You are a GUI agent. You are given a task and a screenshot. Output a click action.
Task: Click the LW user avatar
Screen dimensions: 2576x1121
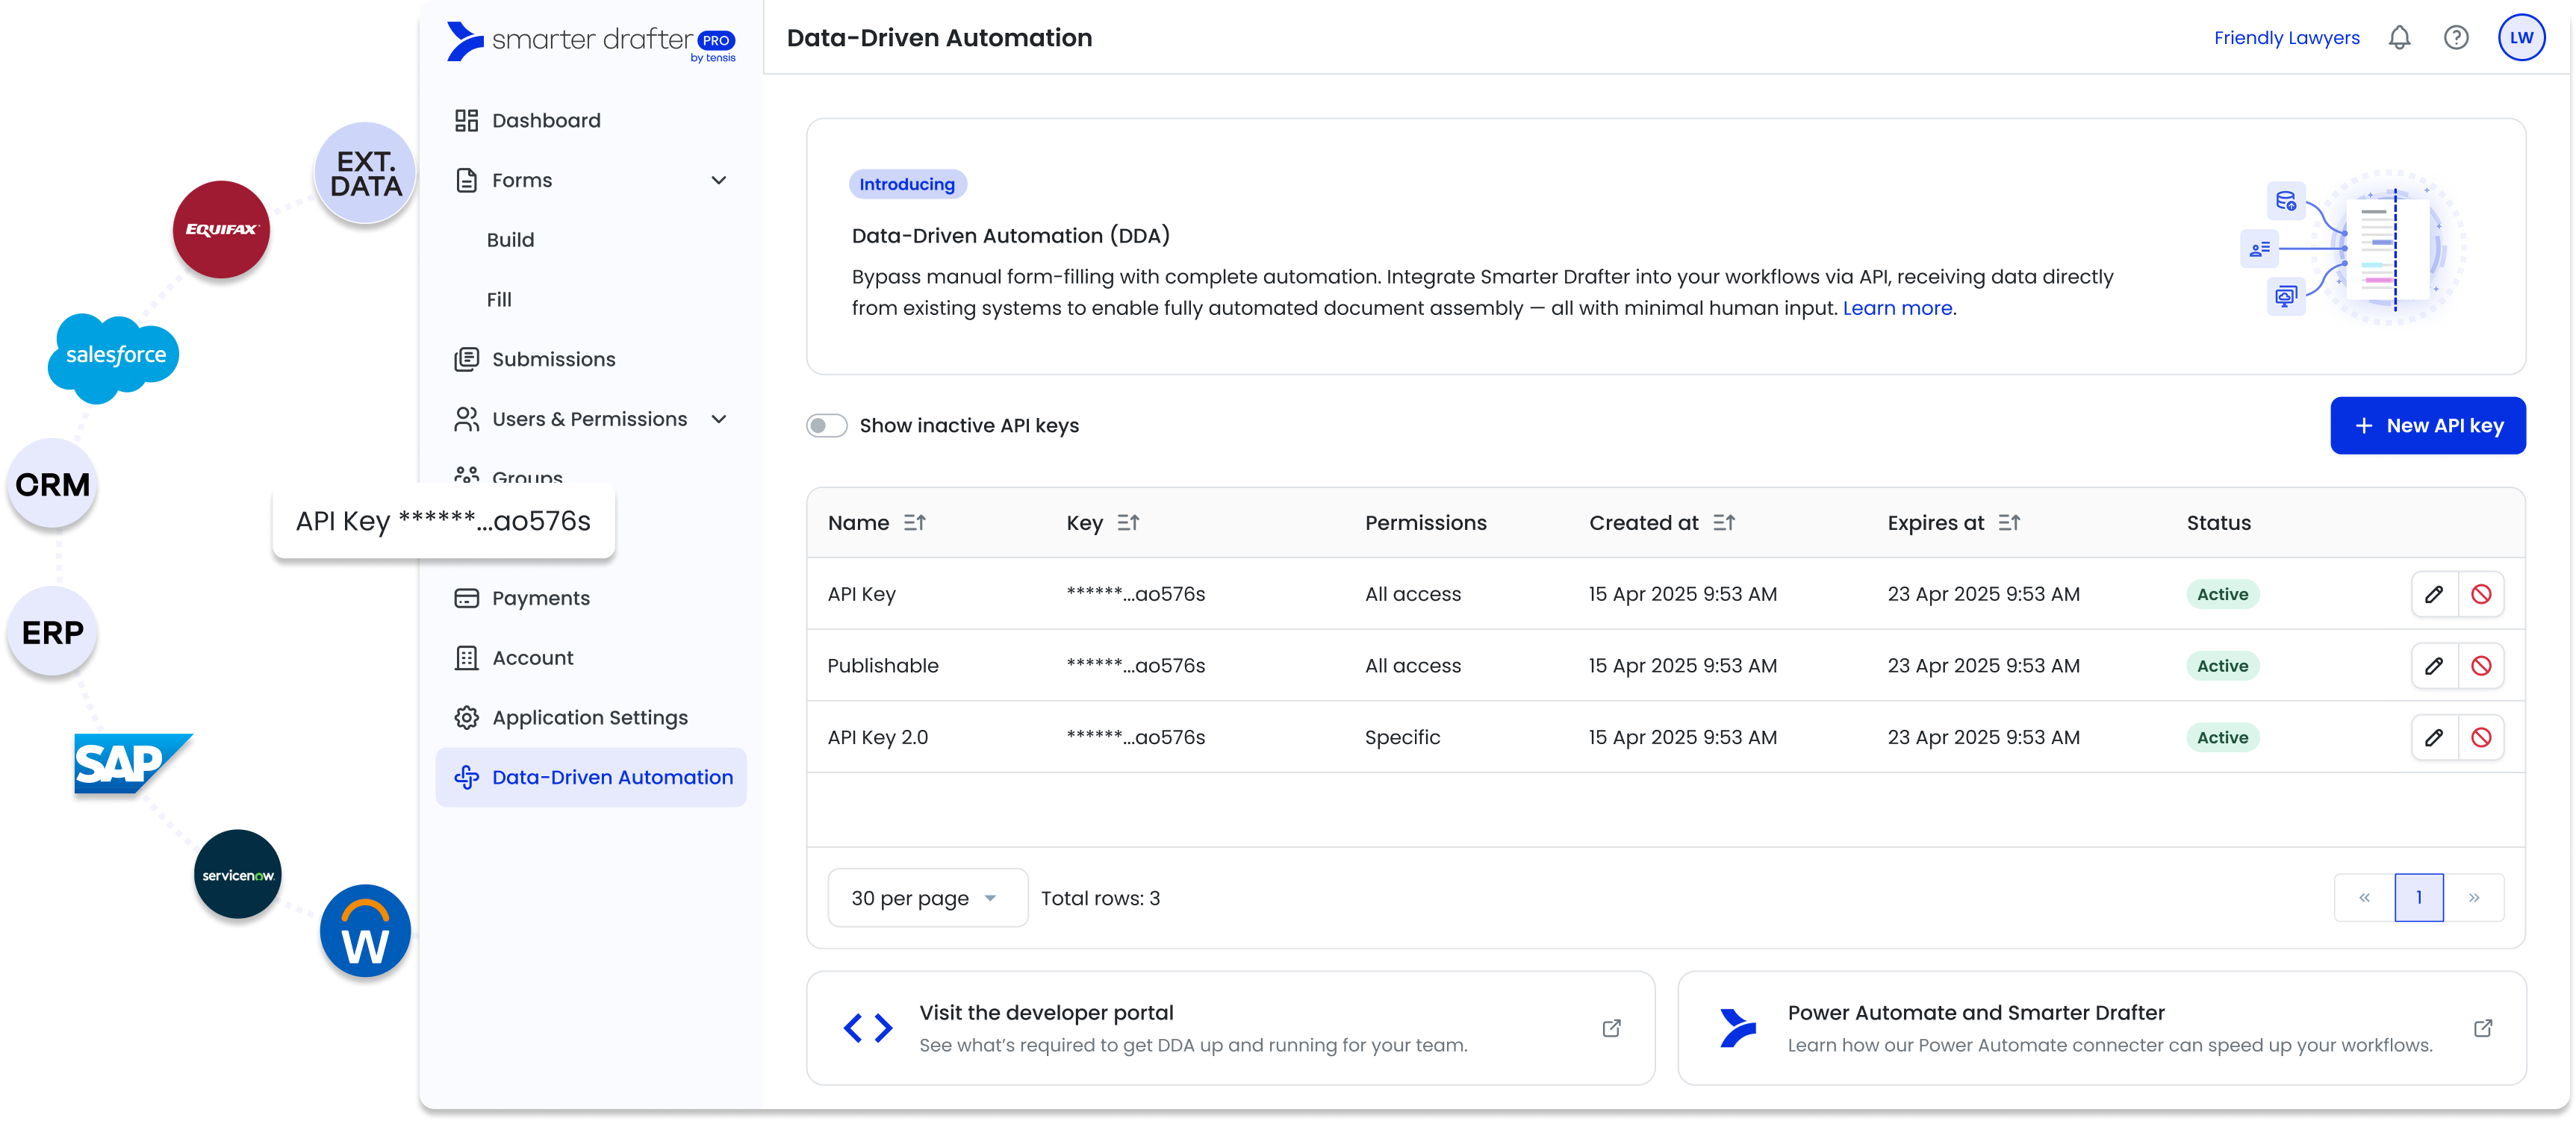point(2521,38)
